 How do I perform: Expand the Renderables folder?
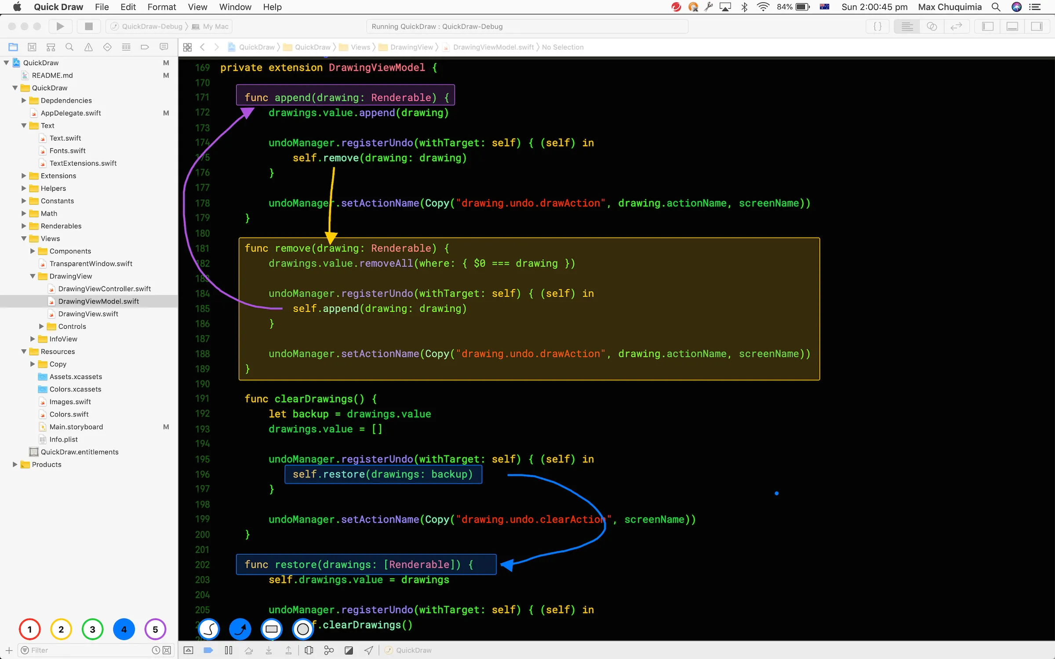click(24, 226)
